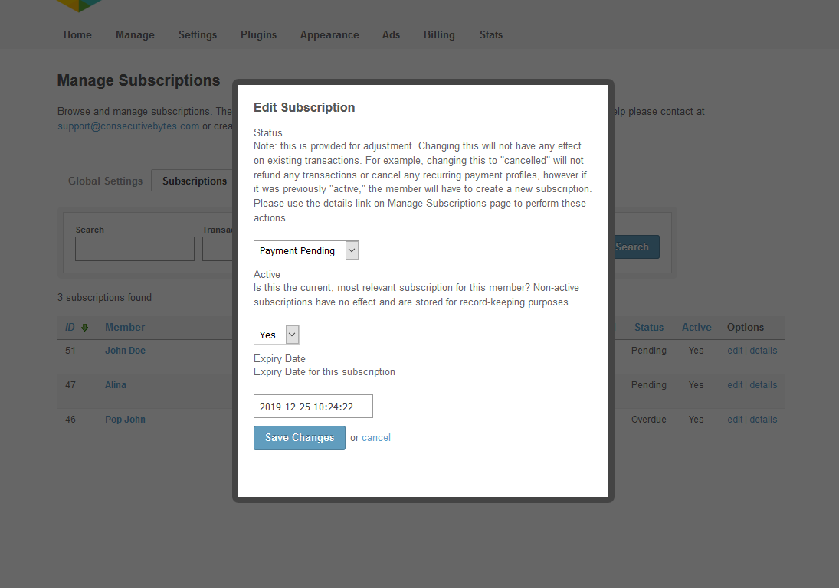Open the Manage menu
The width and height of the screenshot is (839, 588).
tap(135, 34)
